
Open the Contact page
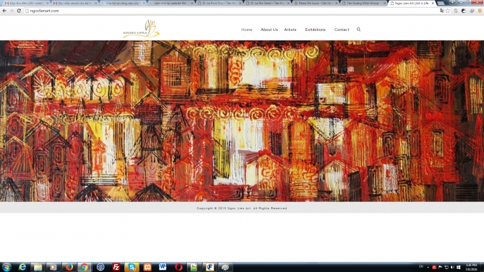click(x=342, y=30)
